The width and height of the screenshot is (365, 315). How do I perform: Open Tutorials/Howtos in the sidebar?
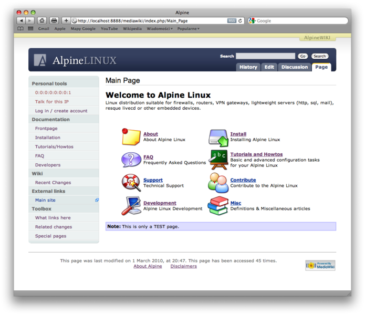click(54, 146)
